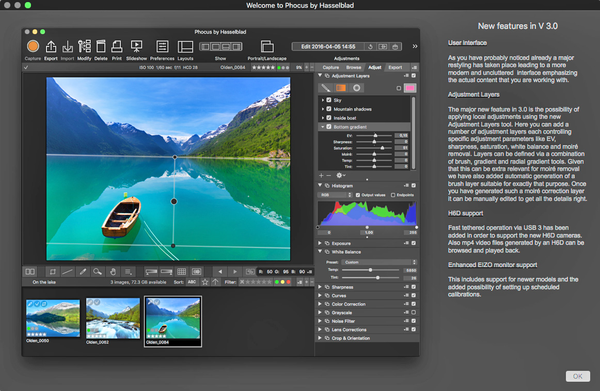Click the OK button
Image resolution: width=600 pixels, height=391 pixels.
pyautogui.click(x=578, y=376)
